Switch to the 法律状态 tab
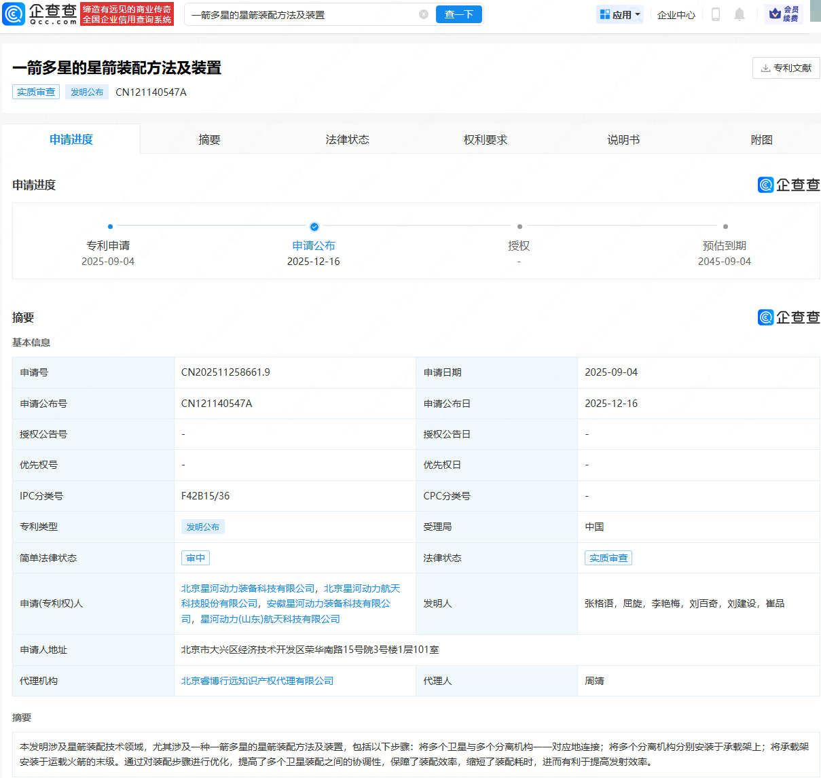 point(348,139)
